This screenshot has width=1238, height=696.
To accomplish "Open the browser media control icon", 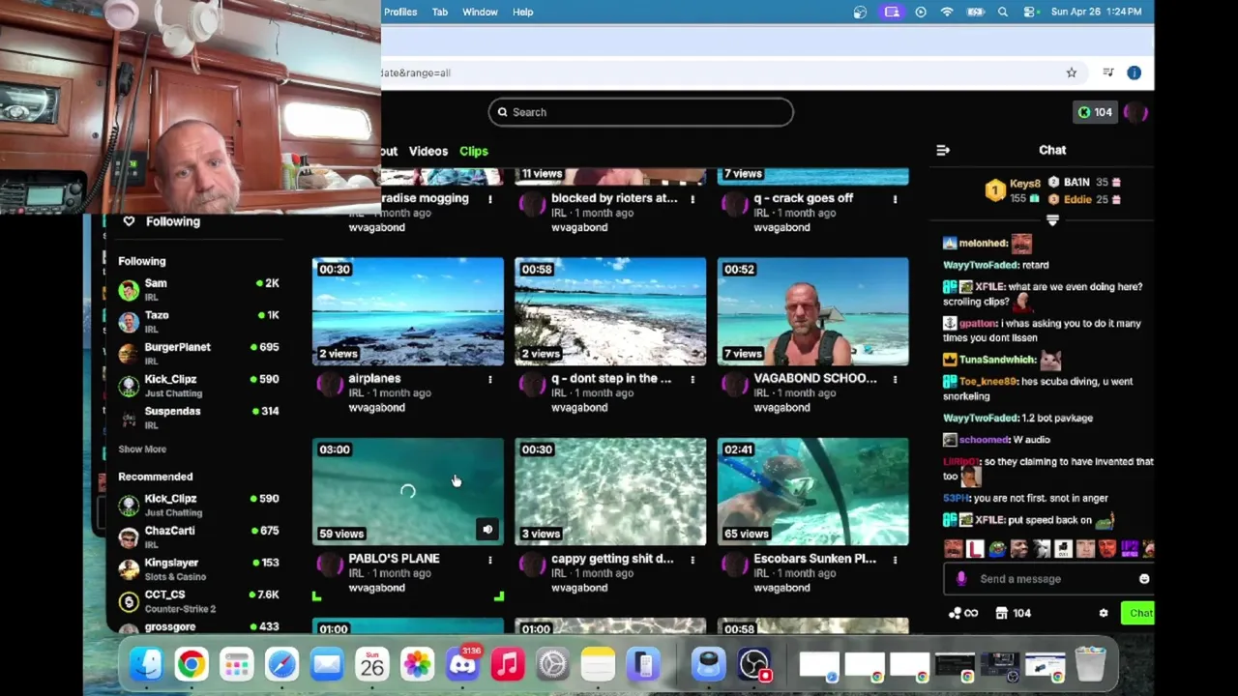I will pyautogui.click(x=1108, y=72).
